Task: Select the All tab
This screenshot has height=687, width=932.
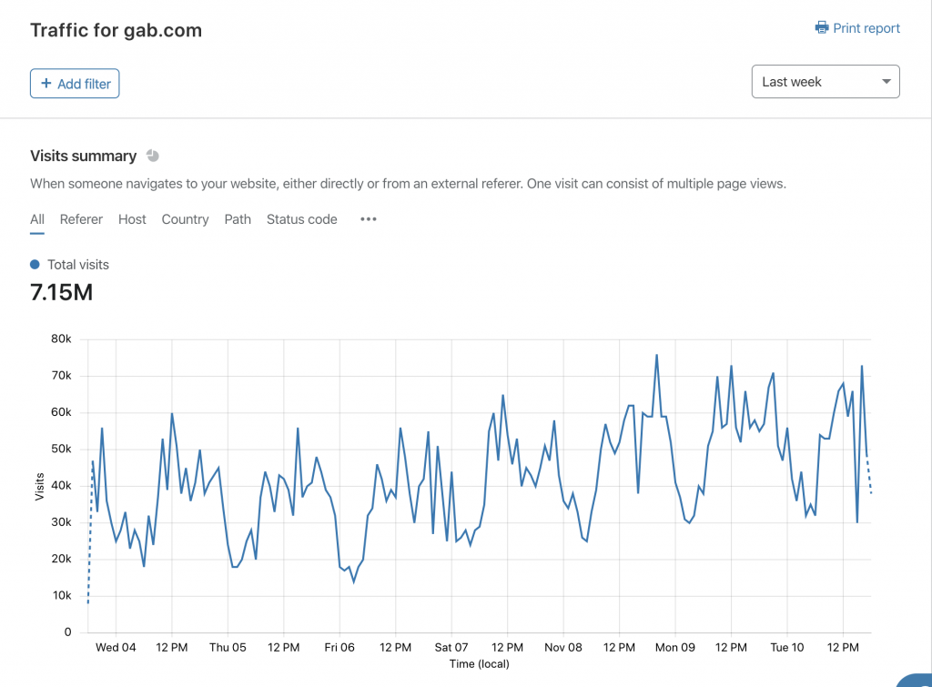Action: [x=37, y=219]
